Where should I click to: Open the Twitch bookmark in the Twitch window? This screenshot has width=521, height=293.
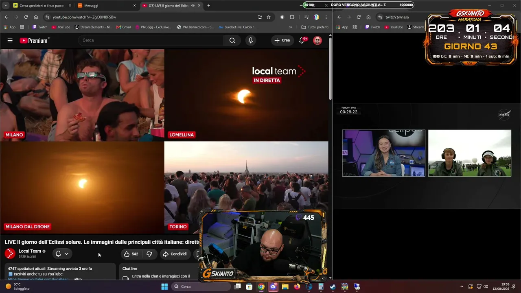coord(372,27)
